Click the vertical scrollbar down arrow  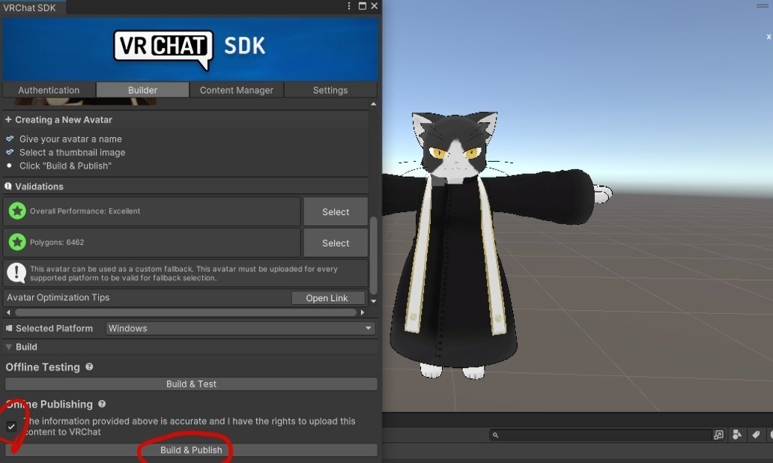(x=374, y=300)
